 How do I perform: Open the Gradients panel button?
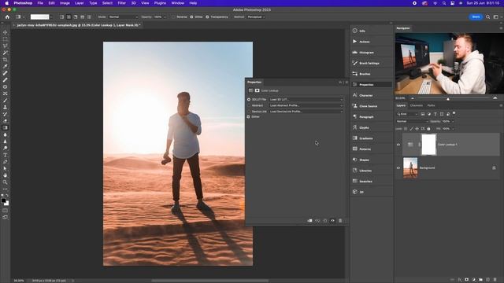pos(371,138)
